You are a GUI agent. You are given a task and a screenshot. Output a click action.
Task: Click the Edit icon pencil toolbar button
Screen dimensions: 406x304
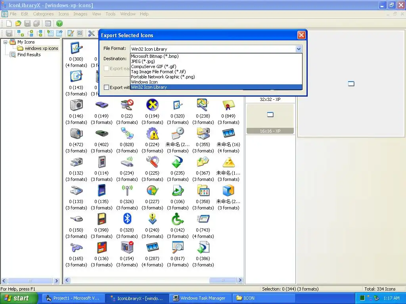coord(71,33)
